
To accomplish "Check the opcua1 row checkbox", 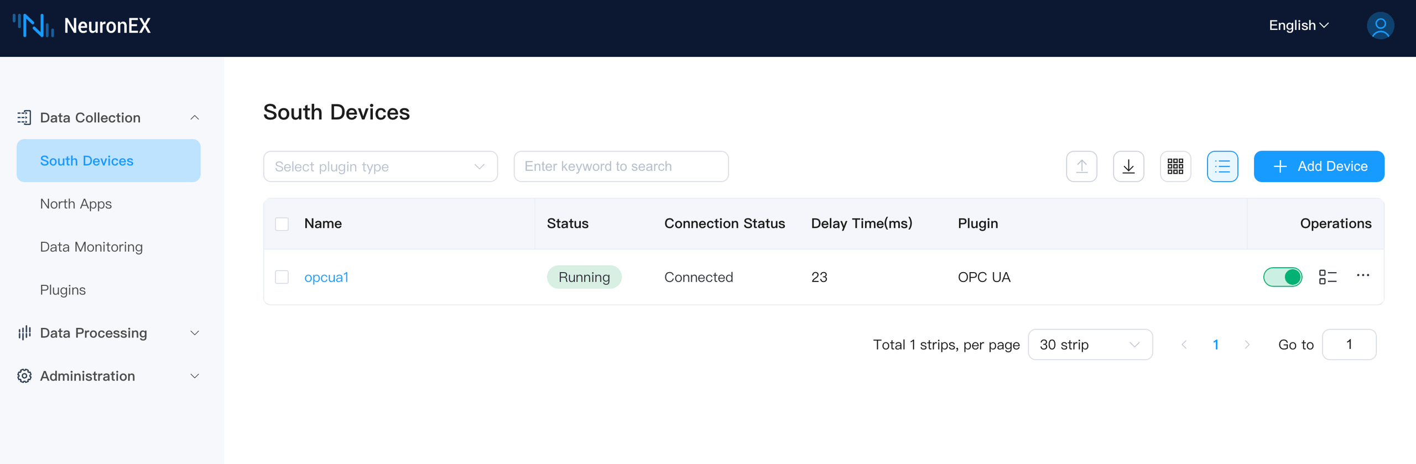I will click(282, 277).
